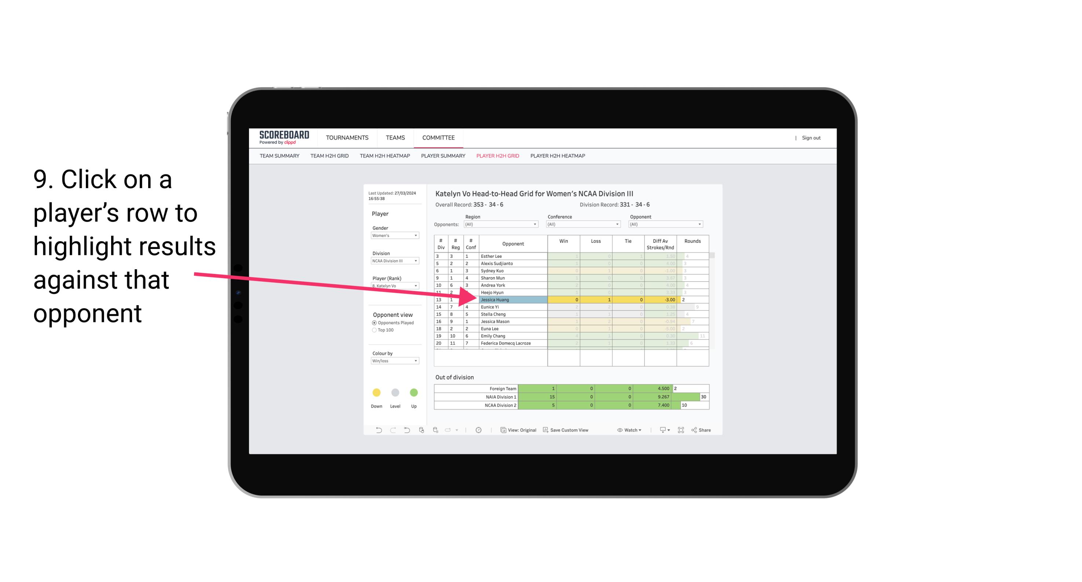Click the Save Custom View icon
This screenshot has width=1082, height=582.
pyautogui.click(x=546, y=431)
